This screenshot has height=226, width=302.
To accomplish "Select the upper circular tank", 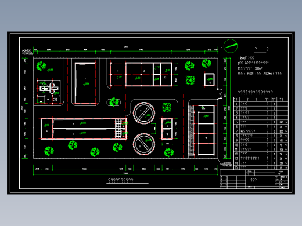I will click(144, 113).
